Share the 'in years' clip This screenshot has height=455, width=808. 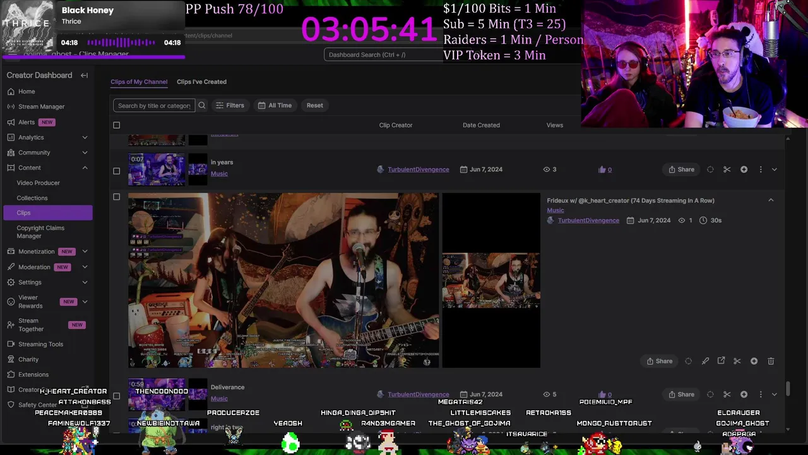pos(682,169)
